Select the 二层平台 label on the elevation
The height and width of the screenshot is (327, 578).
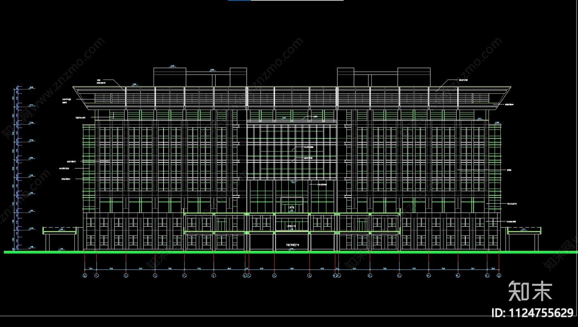(292, 208)
